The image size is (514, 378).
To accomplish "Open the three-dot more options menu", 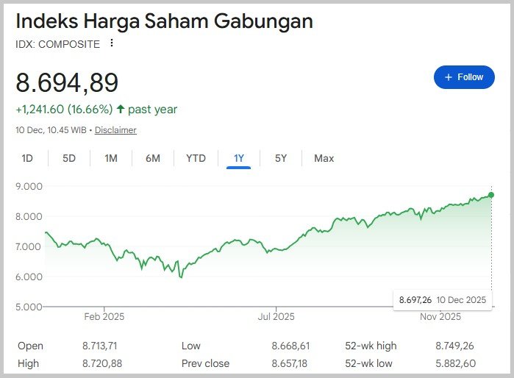I will coord(112,43).
